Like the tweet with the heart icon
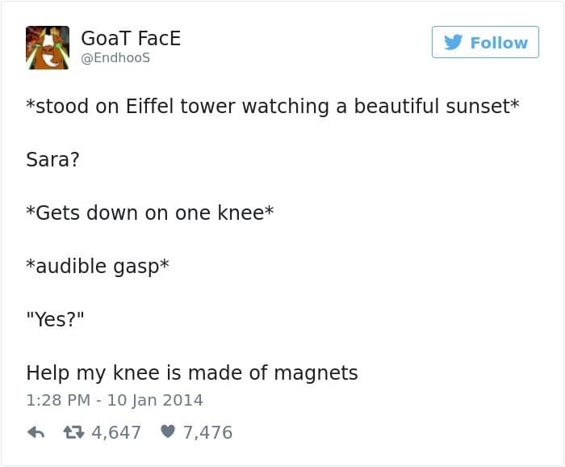Viewport: 565px width, 467px height. (x=168, y=433)
